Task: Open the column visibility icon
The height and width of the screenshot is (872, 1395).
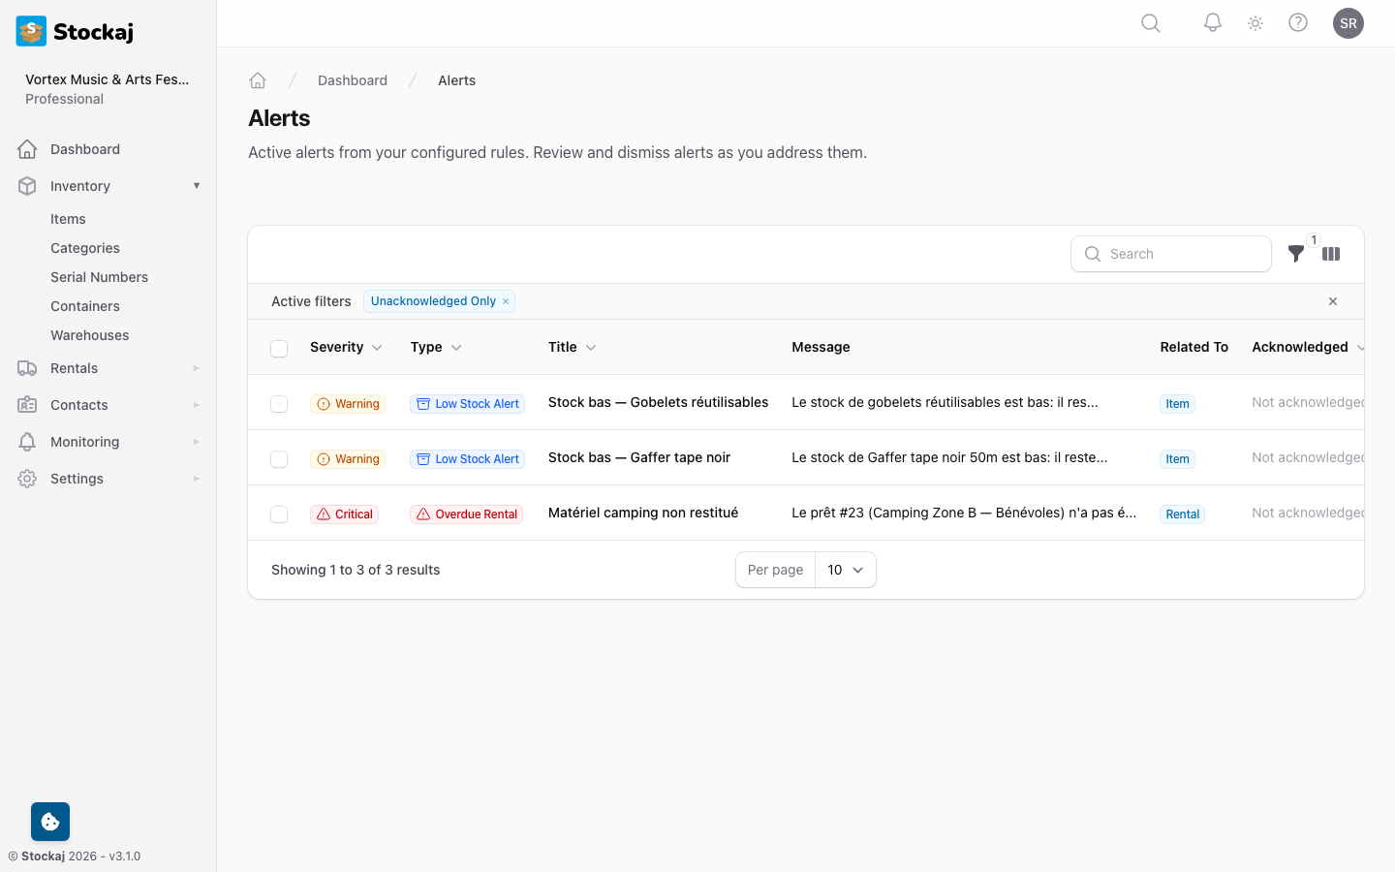Action: click(x=1331, y=254)
